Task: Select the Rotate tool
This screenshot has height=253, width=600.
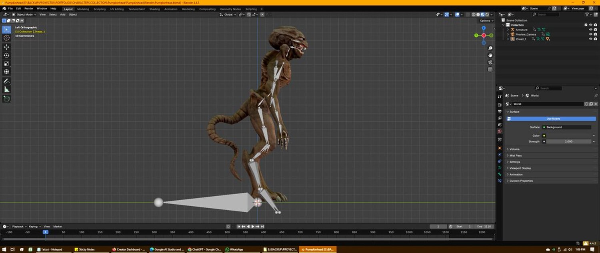Action: coord(6,55)
